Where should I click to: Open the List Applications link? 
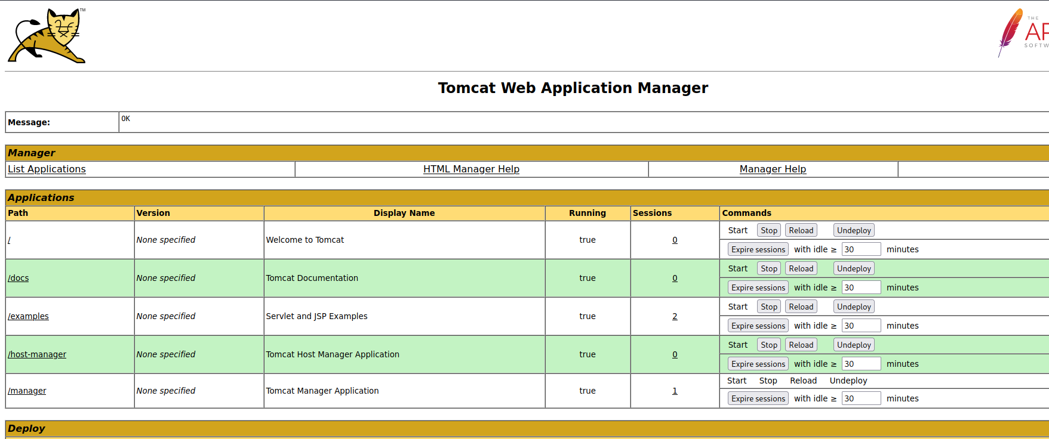[x=47, y=169]
